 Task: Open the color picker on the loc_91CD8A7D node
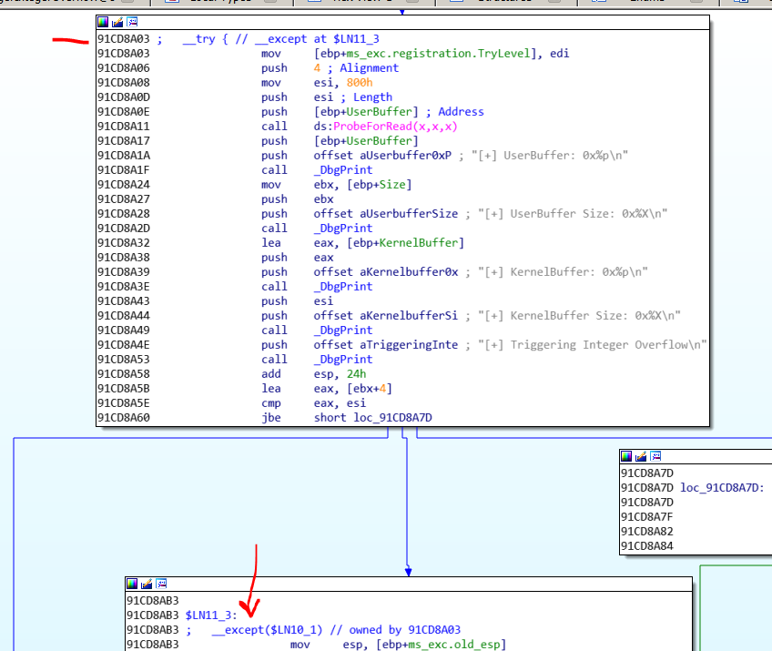(x=626, y=456)
